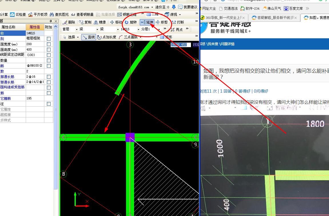329x216 pixels.
Task: Tick the checkbox in the (100) row
Action: [x=49, y=55]
